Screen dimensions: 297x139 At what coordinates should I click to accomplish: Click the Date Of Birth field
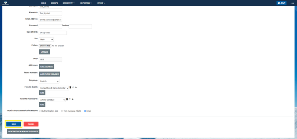pos(52,33)
